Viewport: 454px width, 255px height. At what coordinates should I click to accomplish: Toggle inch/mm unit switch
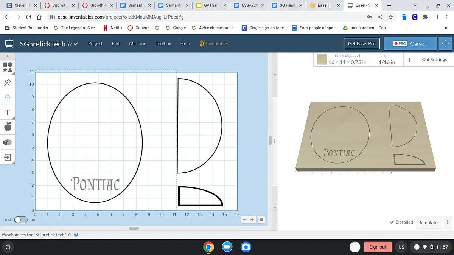(20, 219)
